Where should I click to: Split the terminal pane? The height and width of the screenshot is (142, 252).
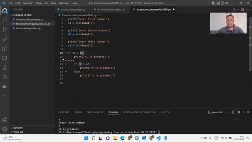233,112
